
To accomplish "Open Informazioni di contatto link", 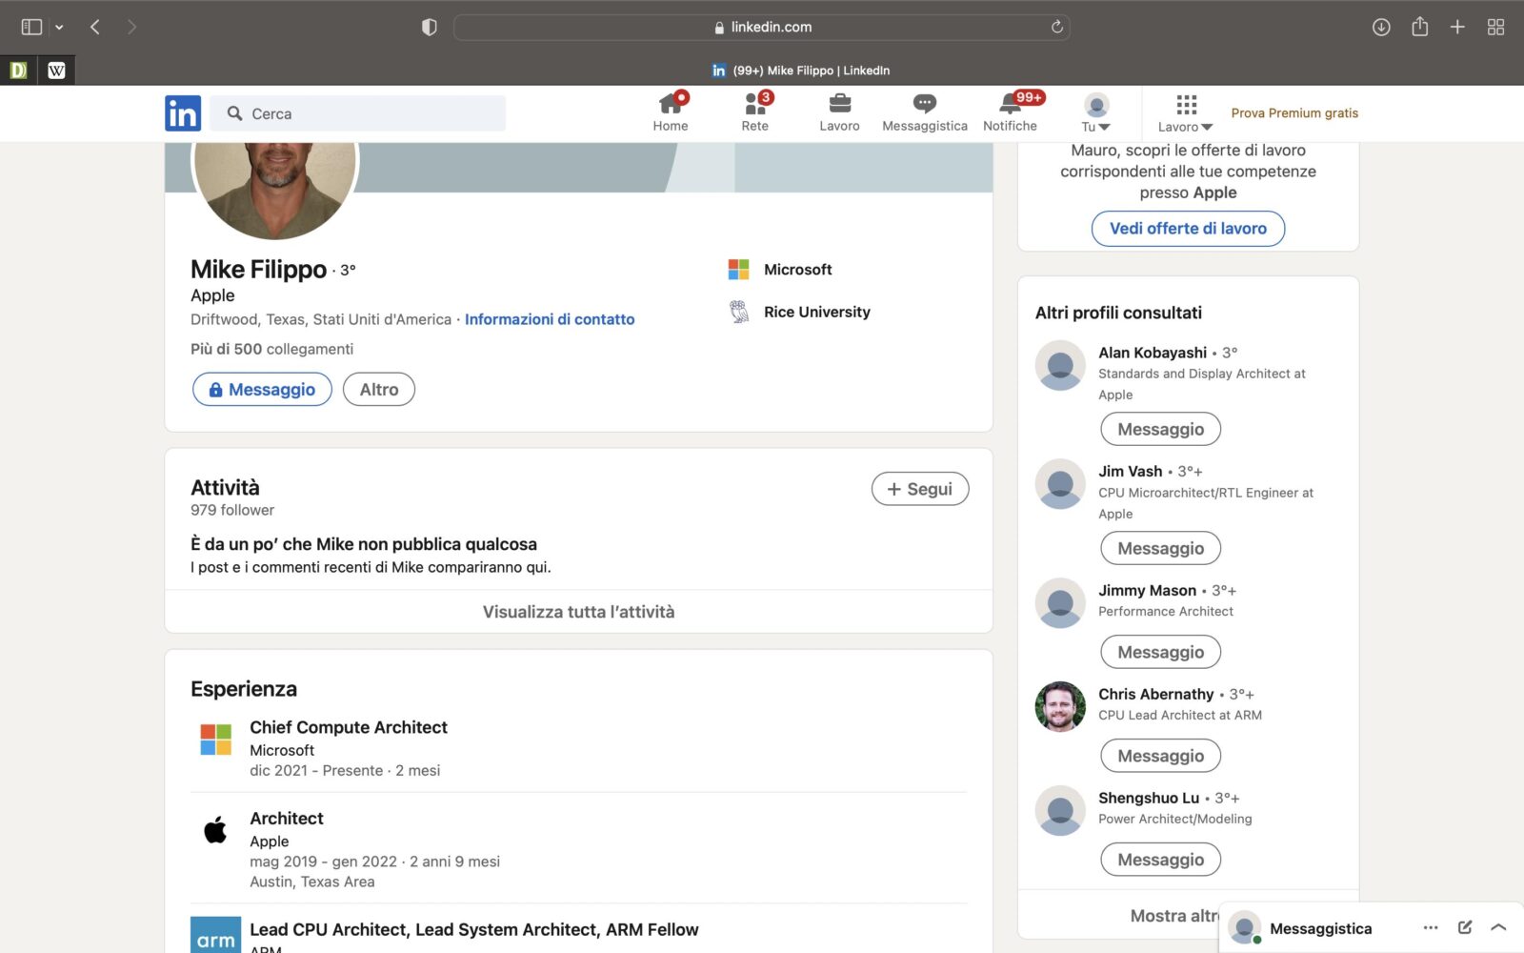I will click(x=550, y=319).
